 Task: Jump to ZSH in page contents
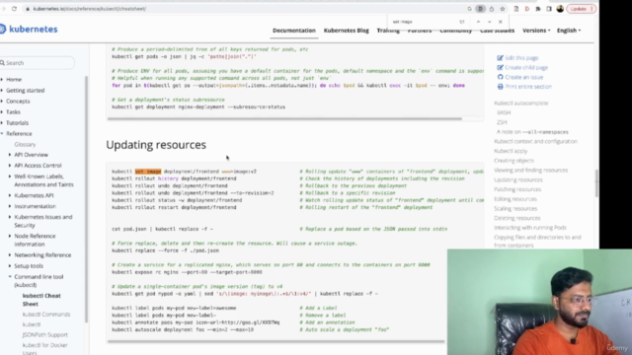(x=502, y=122)
